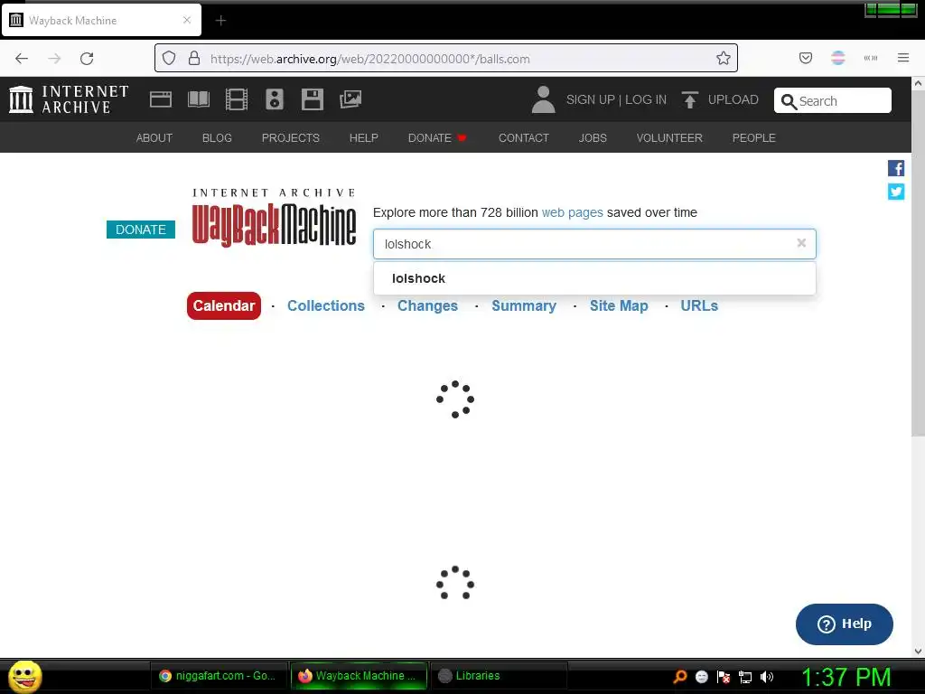Viewport: 925px width, 694px height.
Task: Click the Internet Archive logo
Action: pyautogui.click(x=69, y=99)
